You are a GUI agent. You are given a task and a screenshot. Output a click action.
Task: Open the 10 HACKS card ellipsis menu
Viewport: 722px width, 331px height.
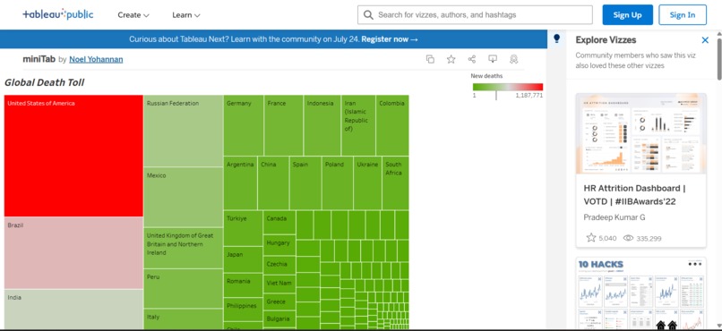tap(695, 264)
